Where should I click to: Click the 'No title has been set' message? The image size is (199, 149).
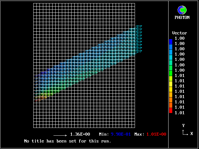click(x=67, y=141)
